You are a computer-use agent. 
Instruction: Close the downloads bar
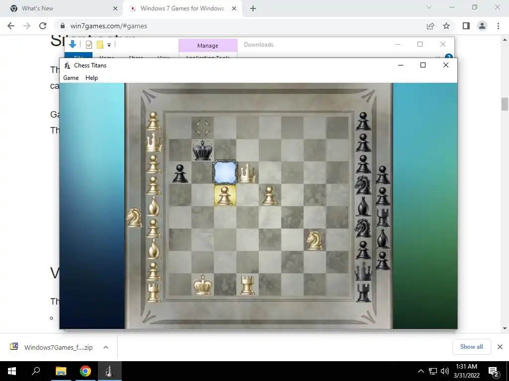tap(500, 347)
